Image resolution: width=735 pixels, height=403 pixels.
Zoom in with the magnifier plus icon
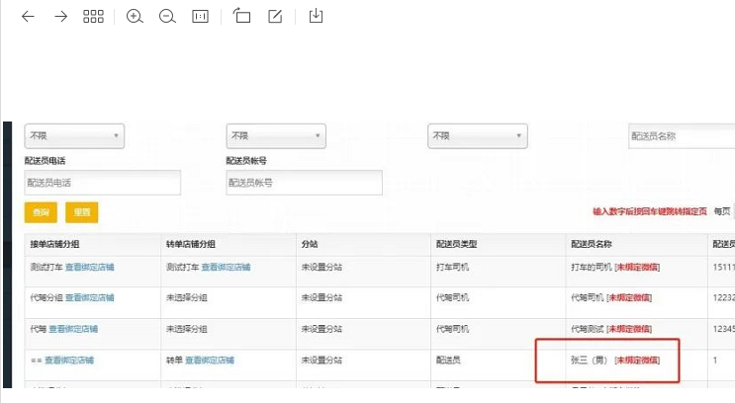pyautogui.click(x=136, y=17)
